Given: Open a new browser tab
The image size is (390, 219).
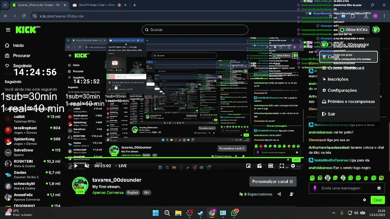Looking at the screenshot, I should pos(135,5).
